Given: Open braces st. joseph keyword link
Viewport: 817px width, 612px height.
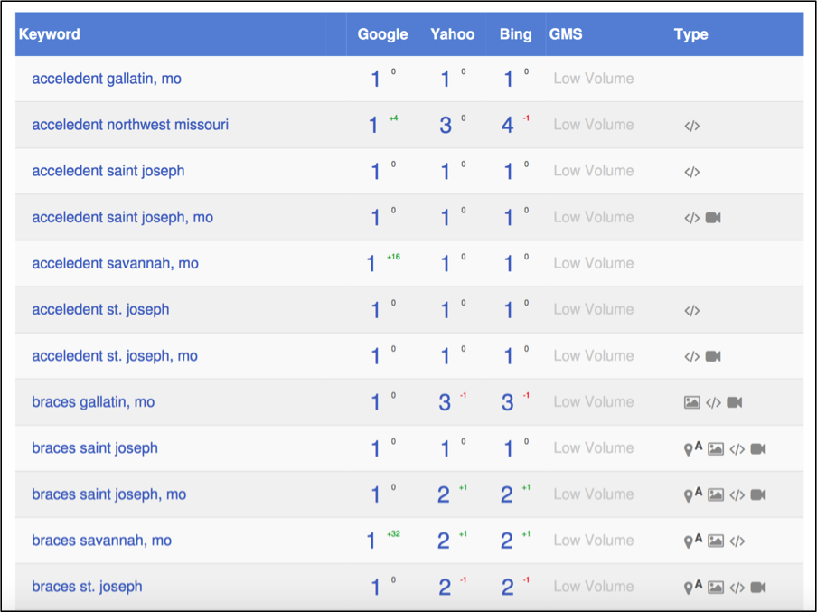Looking at the screenshot, I should coord(87,587).
